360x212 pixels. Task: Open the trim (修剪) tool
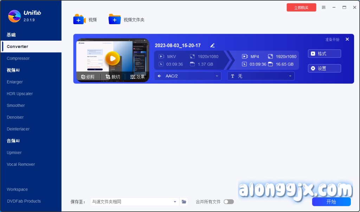click(x=88, y=77)
